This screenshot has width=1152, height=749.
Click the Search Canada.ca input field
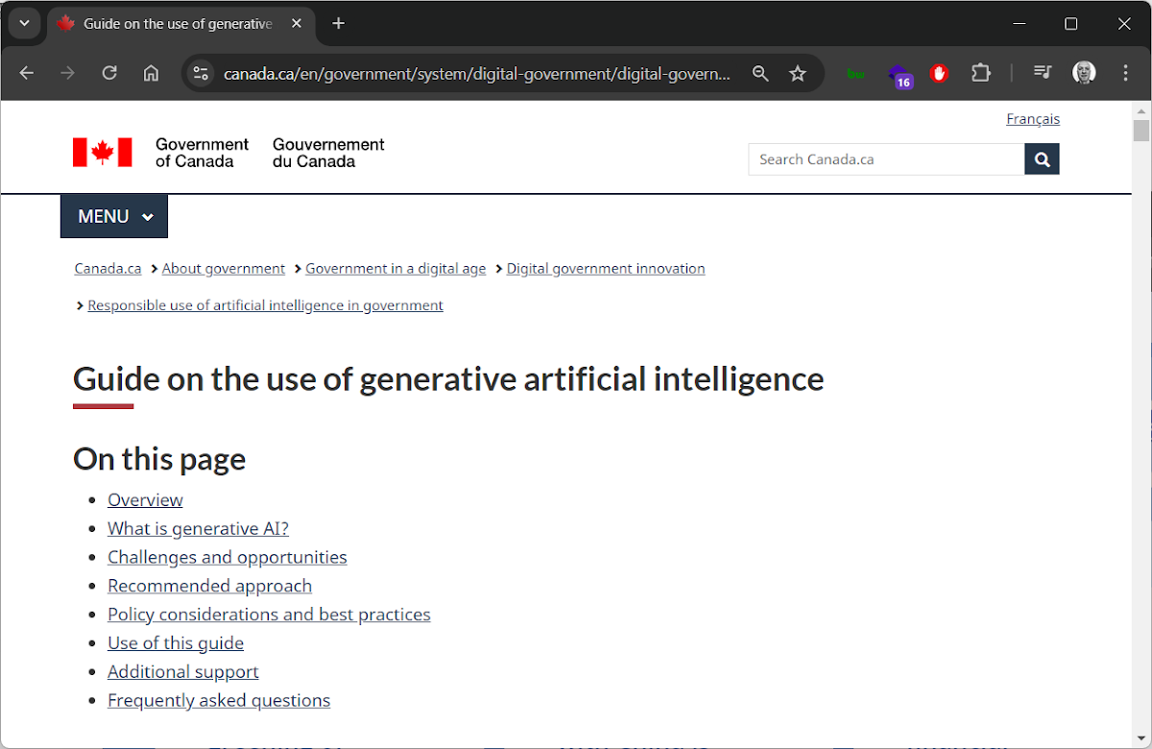pyautogui.click(x=886, y=159)
